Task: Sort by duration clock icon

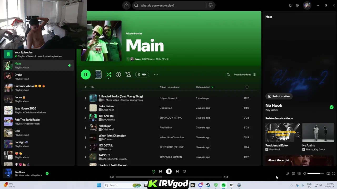Action: tap(247, 87)
